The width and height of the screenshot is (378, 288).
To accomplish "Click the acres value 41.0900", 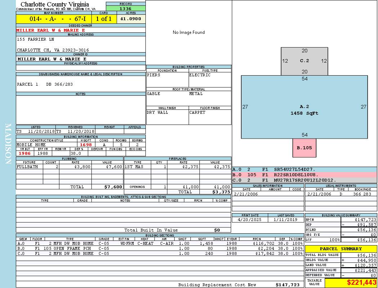I will point(131,19).
